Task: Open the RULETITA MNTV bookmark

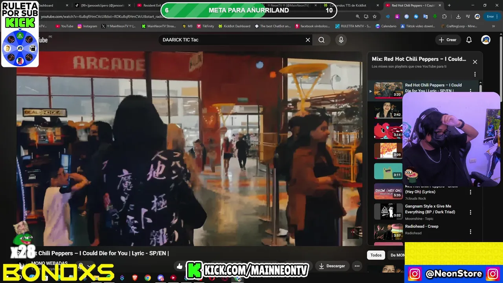Action: (353, 26)
